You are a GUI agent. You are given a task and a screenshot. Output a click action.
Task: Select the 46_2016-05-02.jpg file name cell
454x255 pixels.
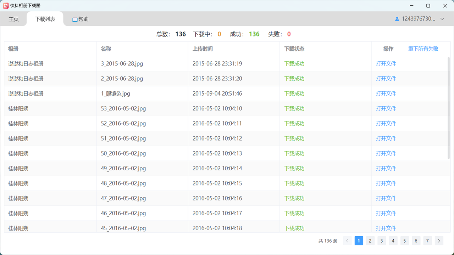tap(123, 213)
